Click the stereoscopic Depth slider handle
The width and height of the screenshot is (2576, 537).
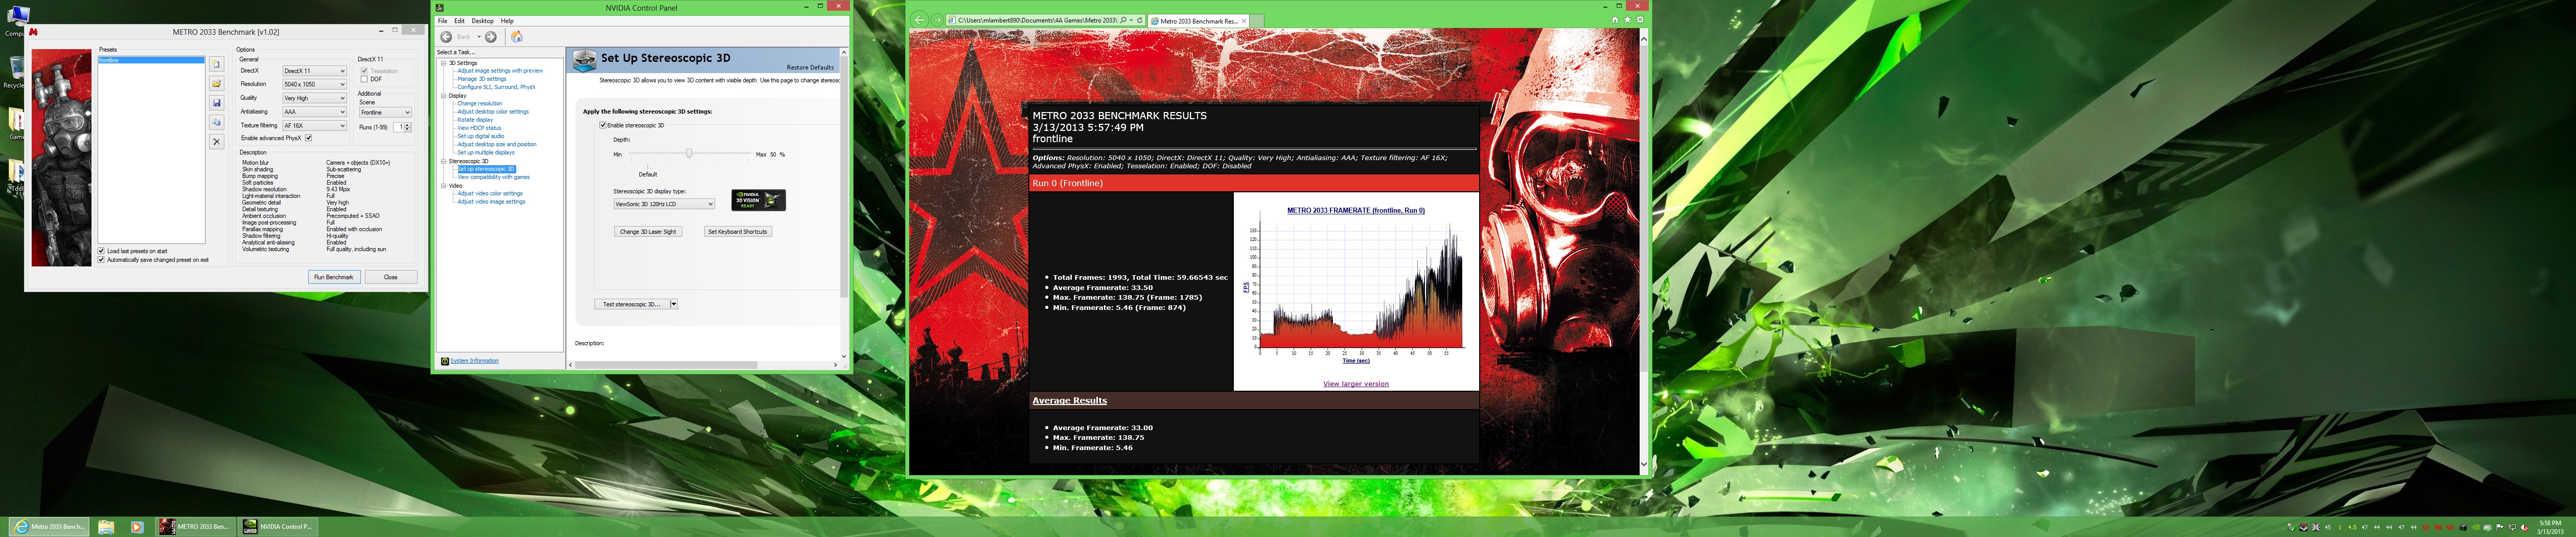689,154
